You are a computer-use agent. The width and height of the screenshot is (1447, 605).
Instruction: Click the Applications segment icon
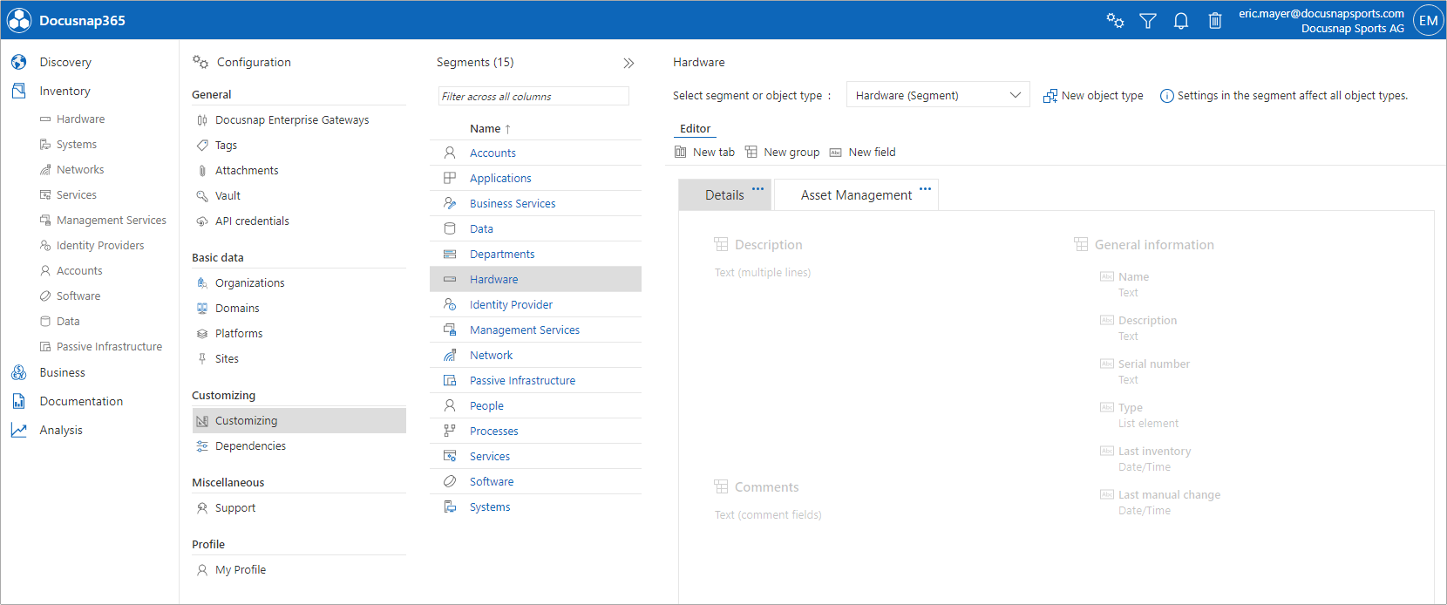click(x=450, y=178)
